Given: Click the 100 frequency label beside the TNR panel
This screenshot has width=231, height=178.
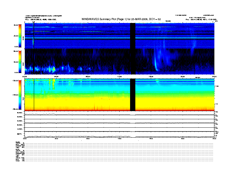Looking at the screenshot, I should (x=217, y=86).
